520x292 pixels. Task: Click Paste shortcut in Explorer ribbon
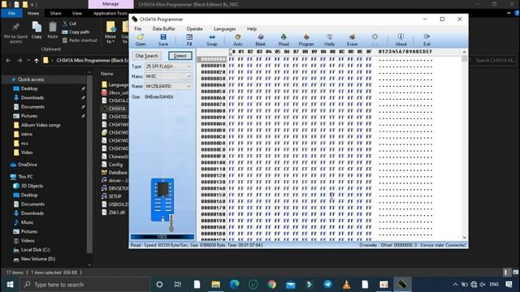[80, 41]
